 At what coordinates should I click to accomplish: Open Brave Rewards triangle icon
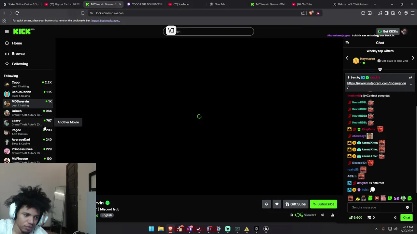coord(318,13)
